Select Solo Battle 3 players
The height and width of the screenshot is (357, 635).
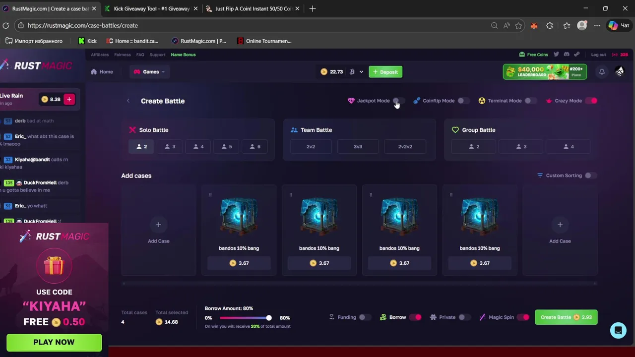point(170,147)
